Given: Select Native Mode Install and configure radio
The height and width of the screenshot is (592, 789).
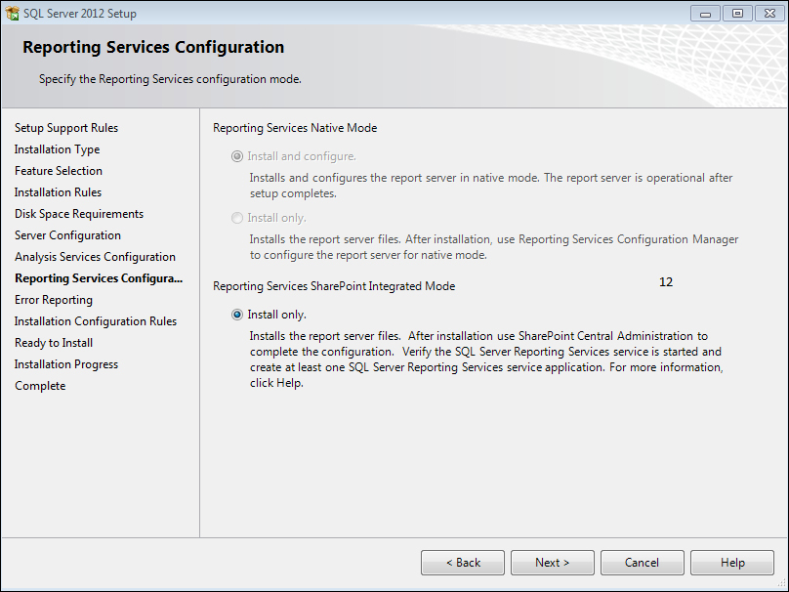Looking at the screenshot, I should click(237, 156).
